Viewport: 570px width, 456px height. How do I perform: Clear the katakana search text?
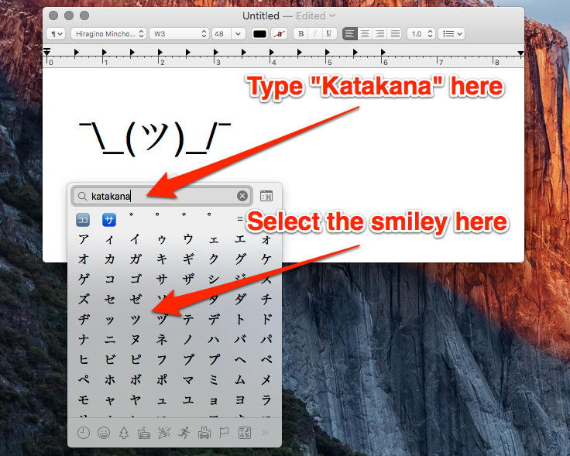(x=242, y=196)
